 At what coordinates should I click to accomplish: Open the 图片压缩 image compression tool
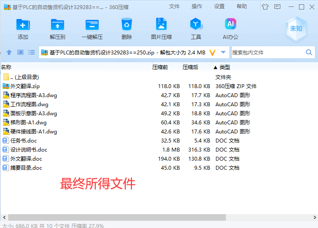(161, 24)
